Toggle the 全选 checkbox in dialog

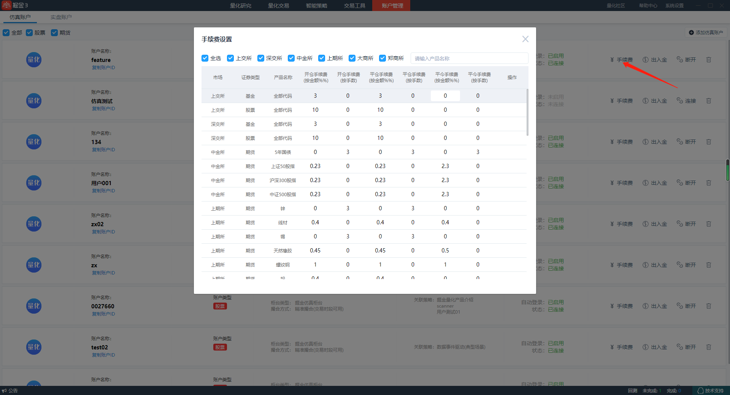[x=205, y=58]
